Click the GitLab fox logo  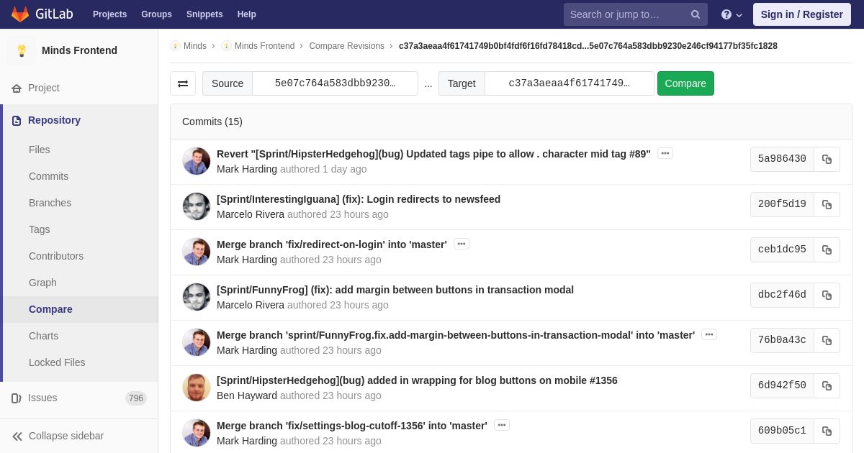pyautogui.click(x=20, y=14)
